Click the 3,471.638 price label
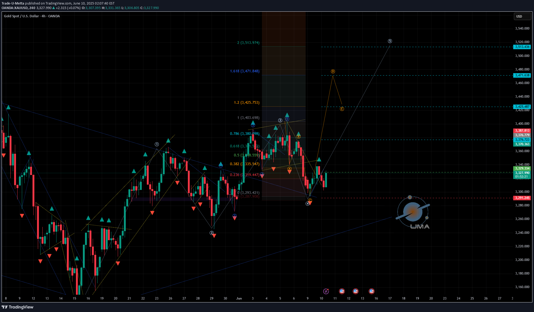534x312 pixels. coord(522,75)
